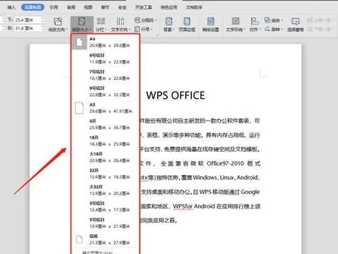Image resolution: width=338 pixels, height=254 pixels.
Task: Choose 大32开 paper size
Action: pyautogui.click(x=105, y=190)
